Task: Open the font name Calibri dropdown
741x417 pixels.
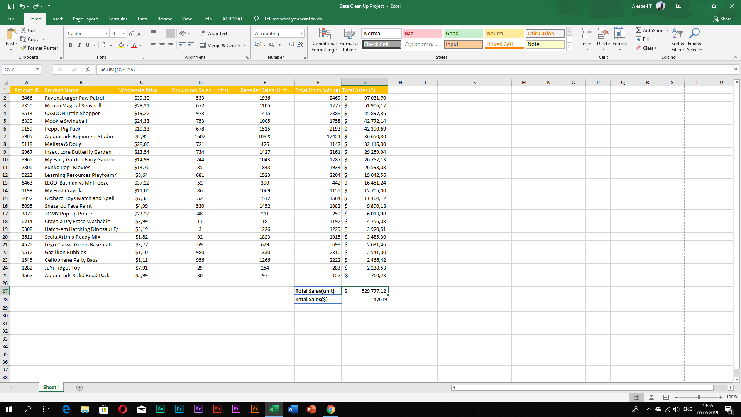Action: (107, 34)
